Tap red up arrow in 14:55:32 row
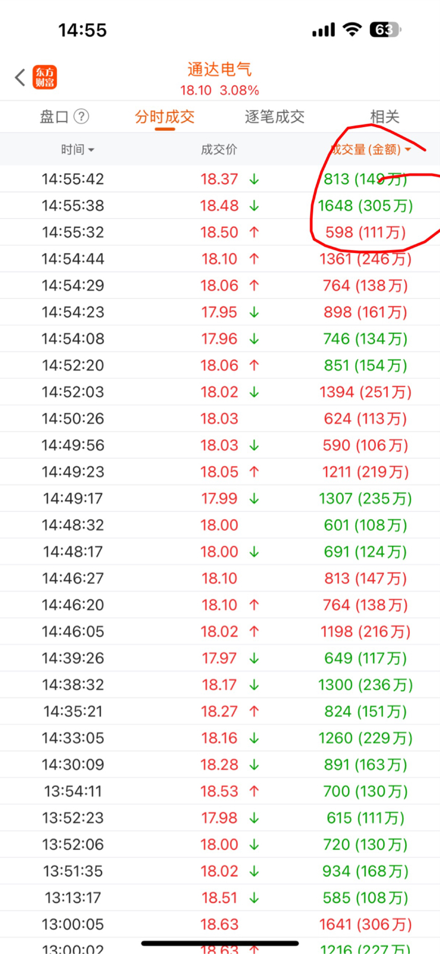 (254, 232)
